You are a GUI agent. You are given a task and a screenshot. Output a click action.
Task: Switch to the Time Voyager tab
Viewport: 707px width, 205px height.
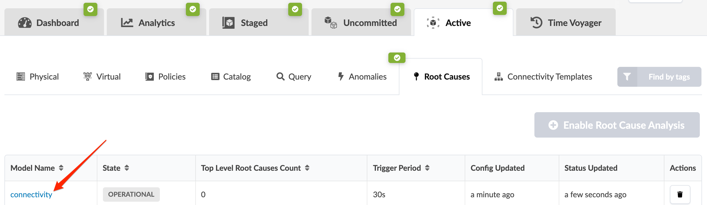pos(566,23)
